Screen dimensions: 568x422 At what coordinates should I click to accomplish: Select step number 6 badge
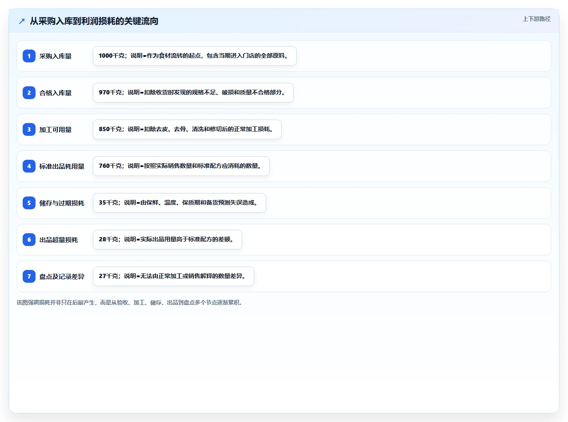click(x=29, y=240)
